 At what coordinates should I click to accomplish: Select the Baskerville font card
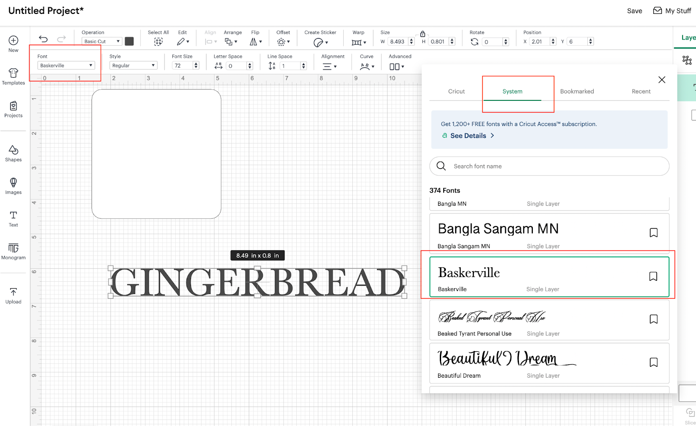click(x=549, y=277)
